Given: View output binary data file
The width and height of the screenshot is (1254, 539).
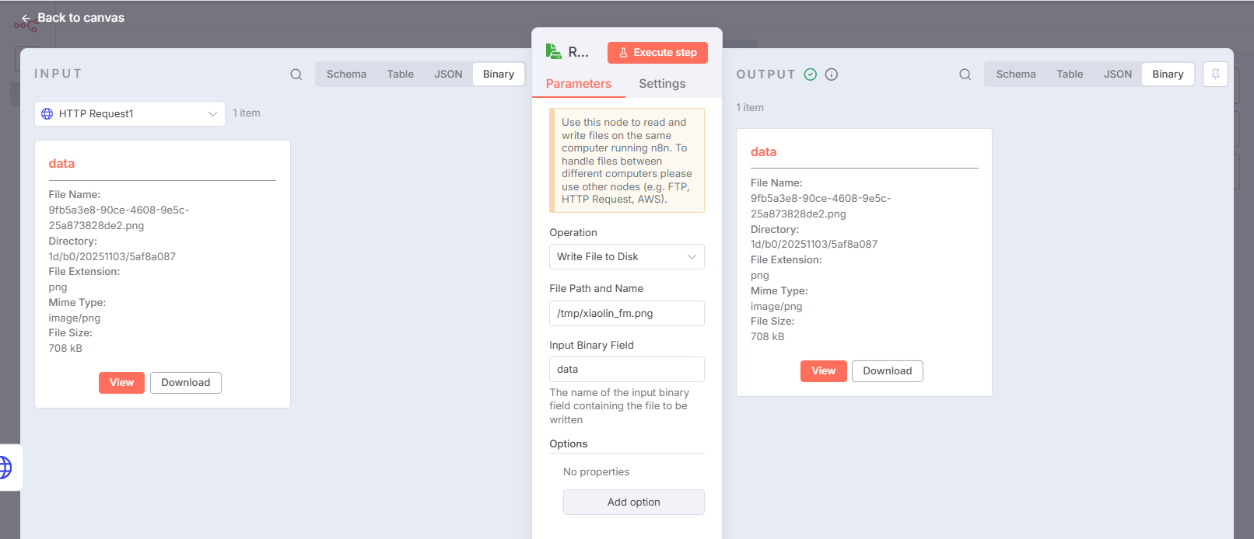Looking at the screenshot, I should [824, 371].
